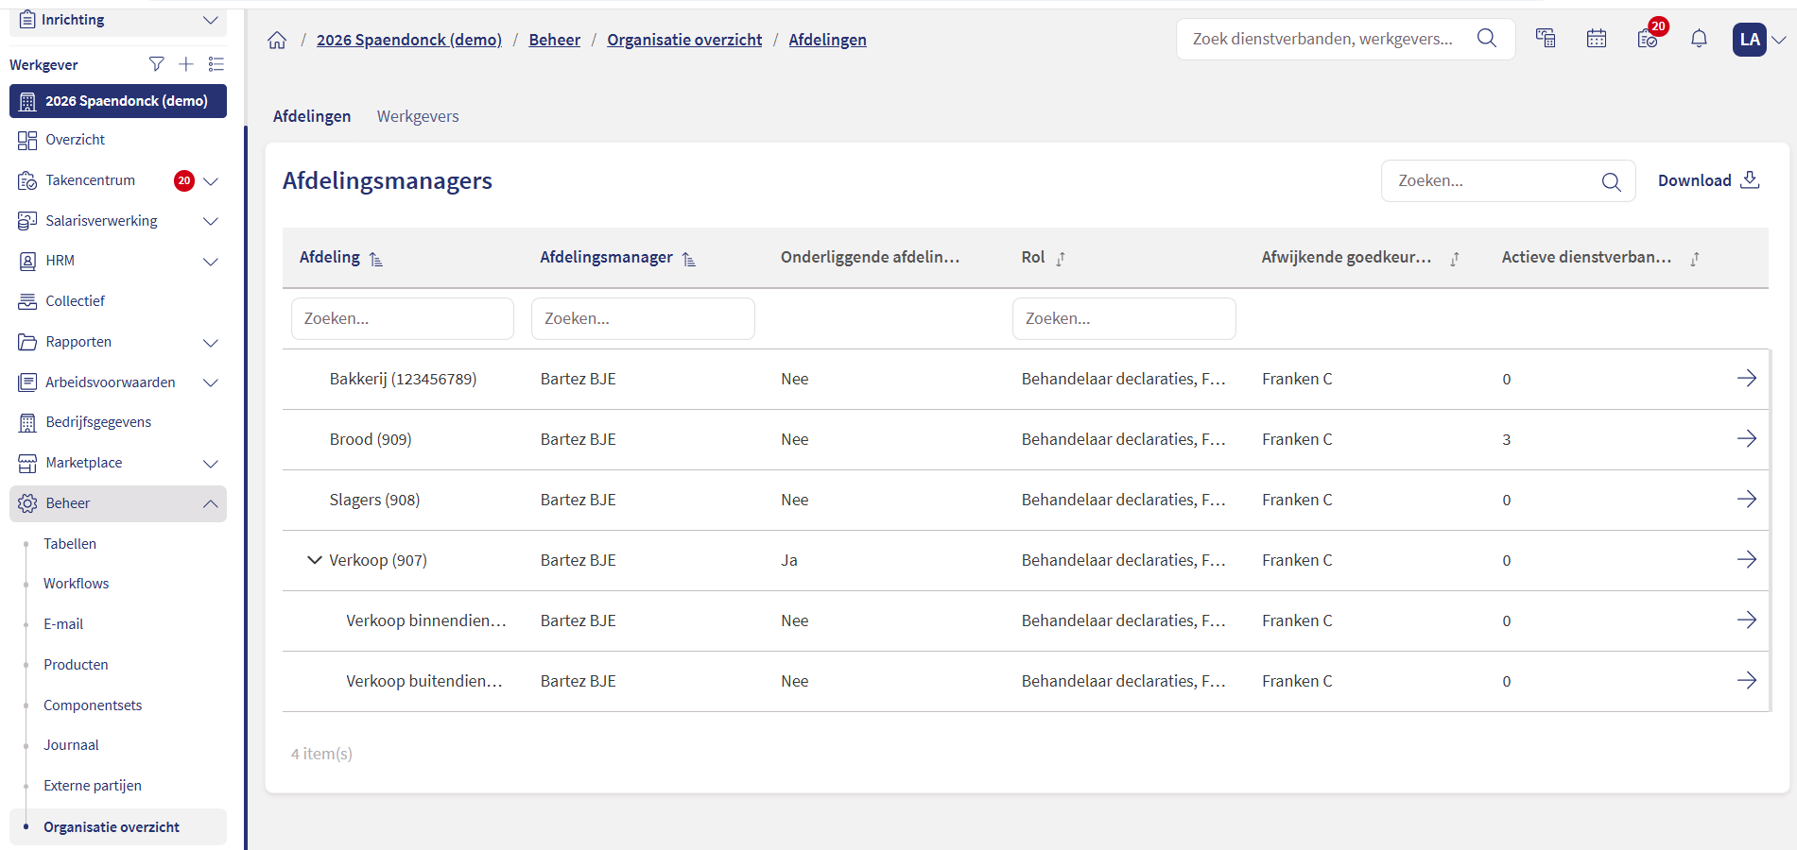
Task: Download the Afdelingsmanagers list
Action: [1708, 180]
